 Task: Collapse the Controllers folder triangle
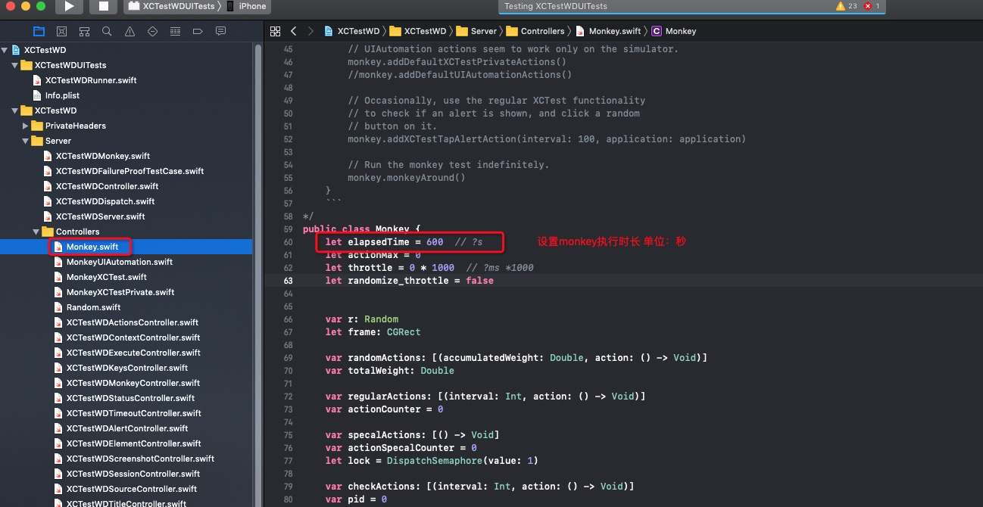(x=36, y=232)
